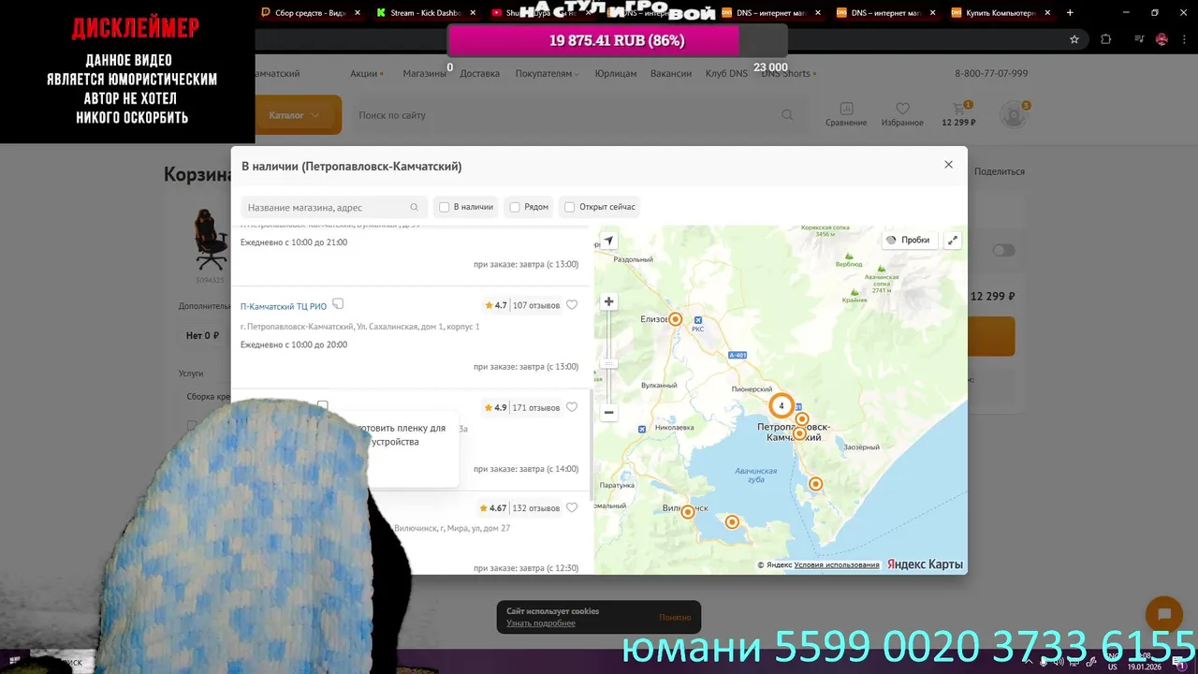Screen dimensions: 1198x674
Task: Select the Вилючинск store map marker
Action: (x=688, y=512)
